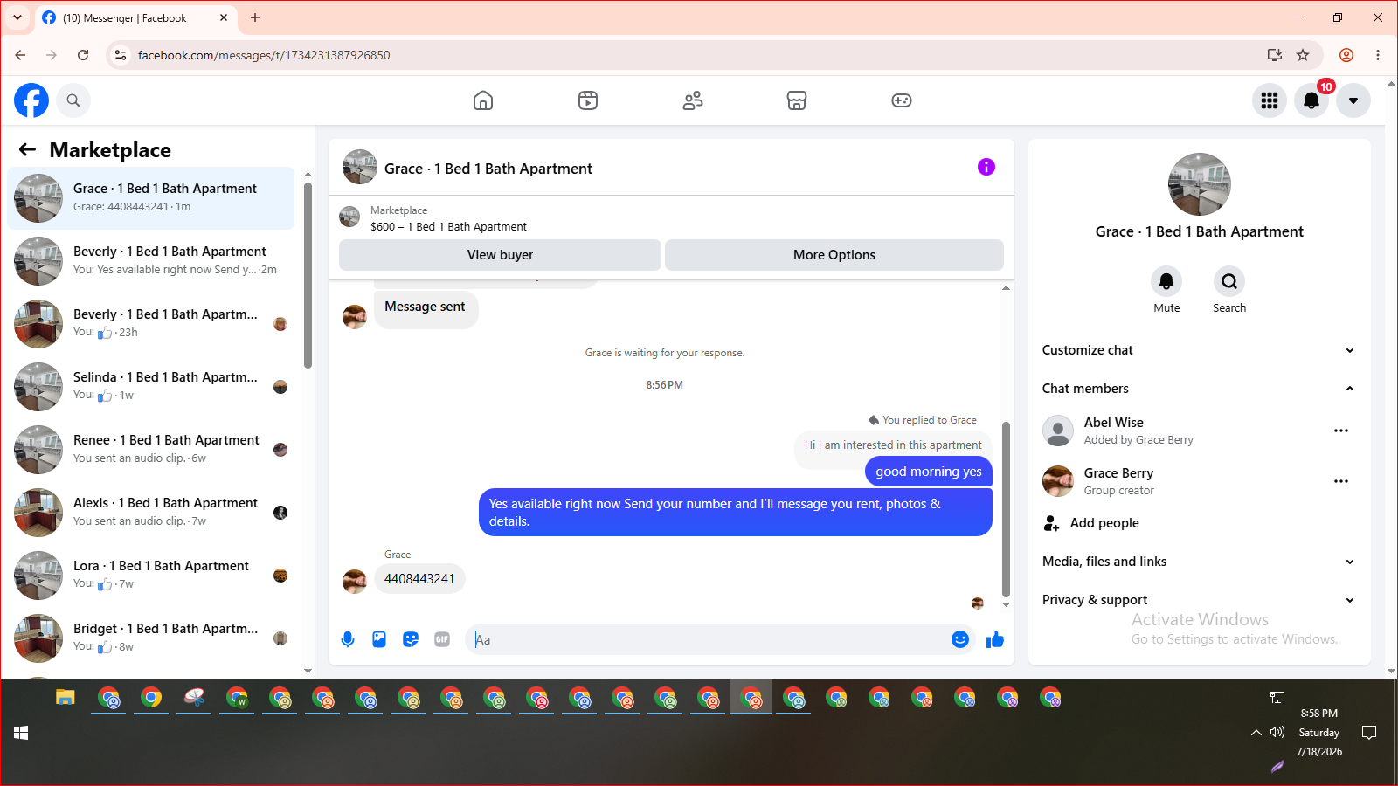Open the Facebook menu grid icon
This screenshot has height=786, width=1398.
tap(1270, 100)
